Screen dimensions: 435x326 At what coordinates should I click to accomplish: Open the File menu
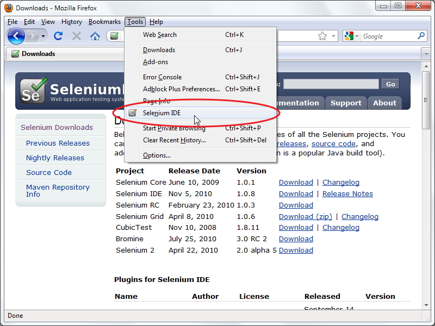pyautogui.click(x=13, y=22)
